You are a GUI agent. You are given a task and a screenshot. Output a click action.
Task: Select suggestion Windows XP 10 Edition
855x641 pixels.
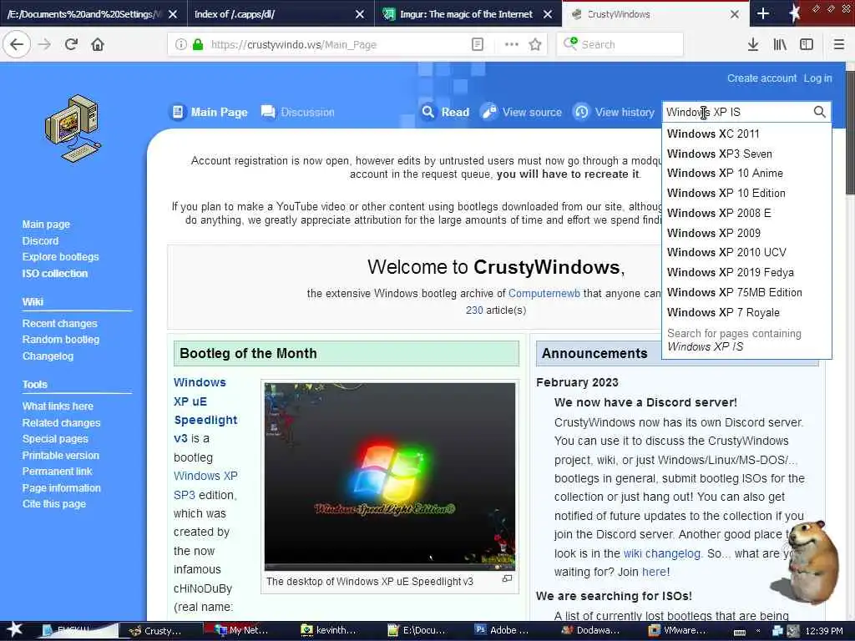click(x=746, y=193)
